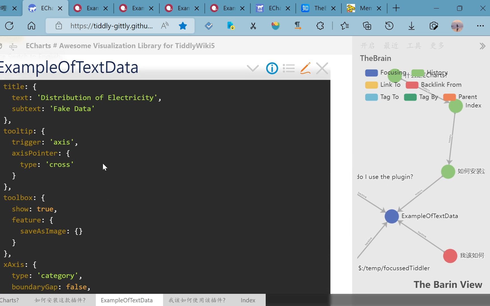Select the 最近 sidebar tab
This screenshot has height=306, width=490.
[391, 46]
